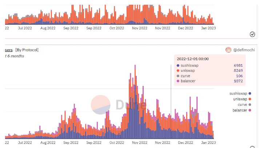Click Jul 2022 label on upper chart axis
This screenshot has height=150, width=259.
[25, 28]
